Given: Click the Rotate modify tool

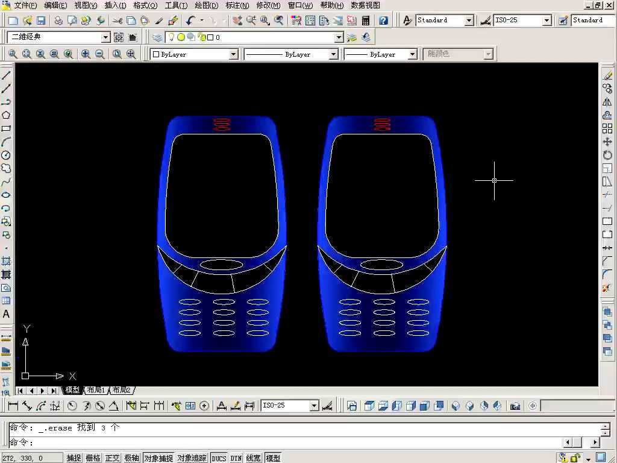Looking at the screenshot, I should coord(607,155).
